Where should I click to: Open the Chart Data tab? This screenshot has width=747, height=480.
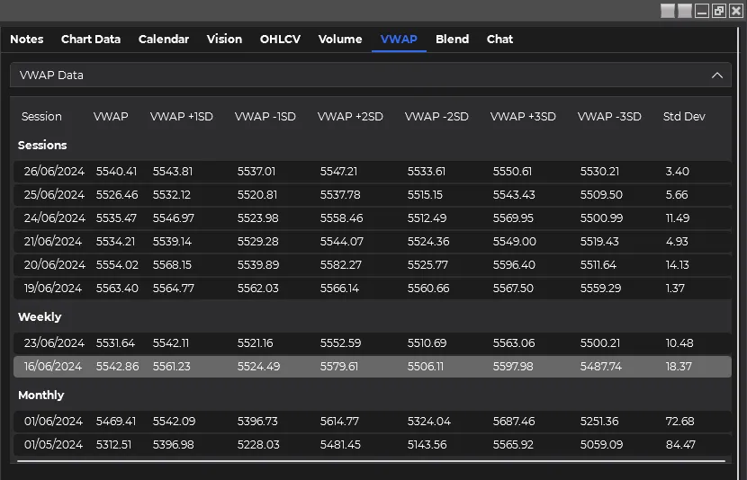[91, 39]
